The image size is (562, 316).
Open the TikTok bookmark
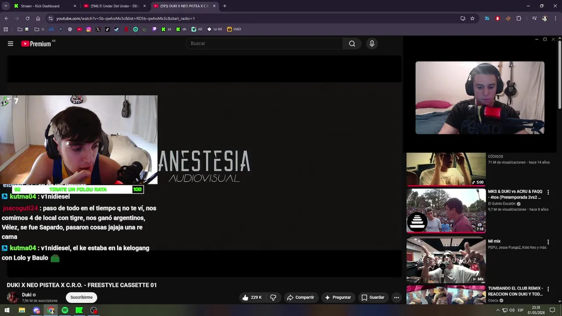coord(108,29)
